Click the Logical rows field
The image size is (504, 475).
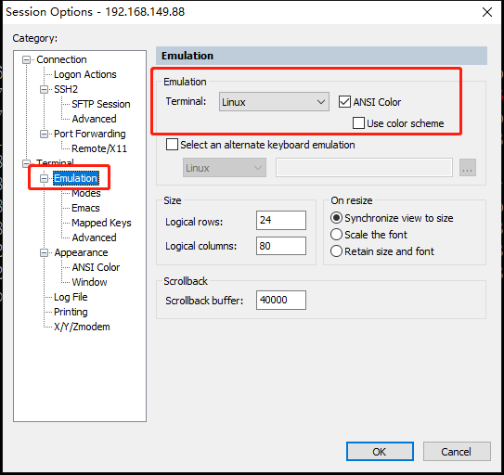(x=281, y=220)
